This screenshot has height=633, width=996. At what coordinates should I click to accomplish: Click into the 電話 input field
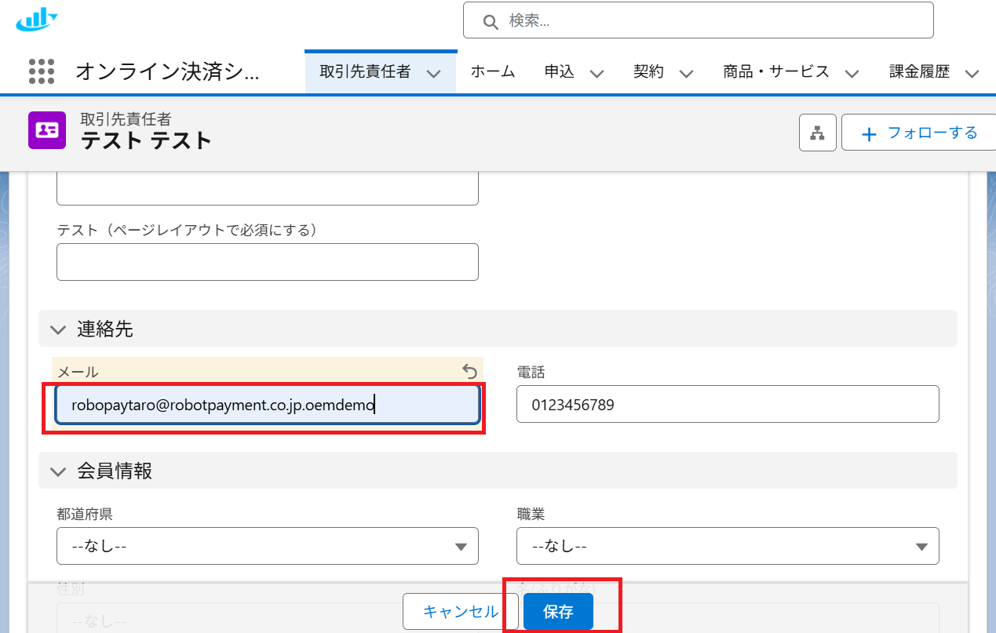(727, 405)
